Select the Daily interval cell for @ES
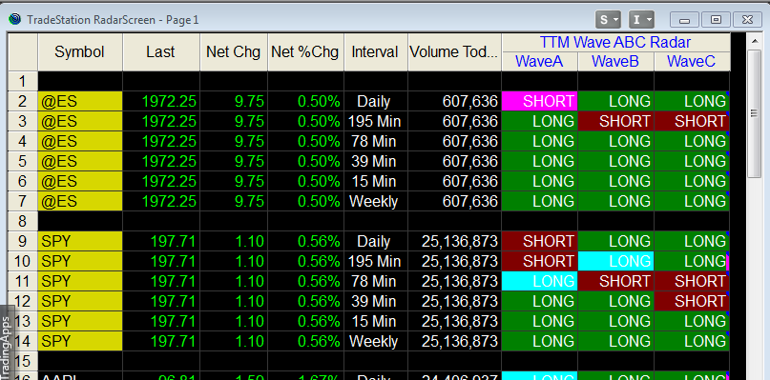 coord(375,101)
